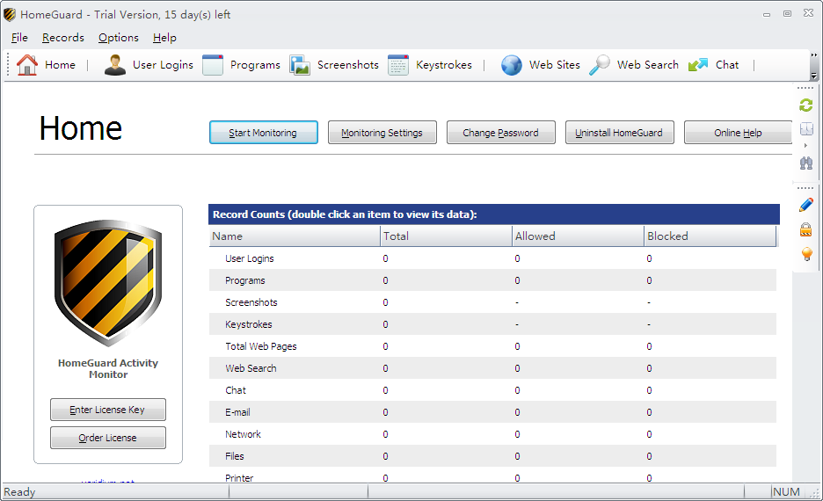The image size is (823, 501).
Task: Expand the small arrow below clock icon
Action: point(805,145)
